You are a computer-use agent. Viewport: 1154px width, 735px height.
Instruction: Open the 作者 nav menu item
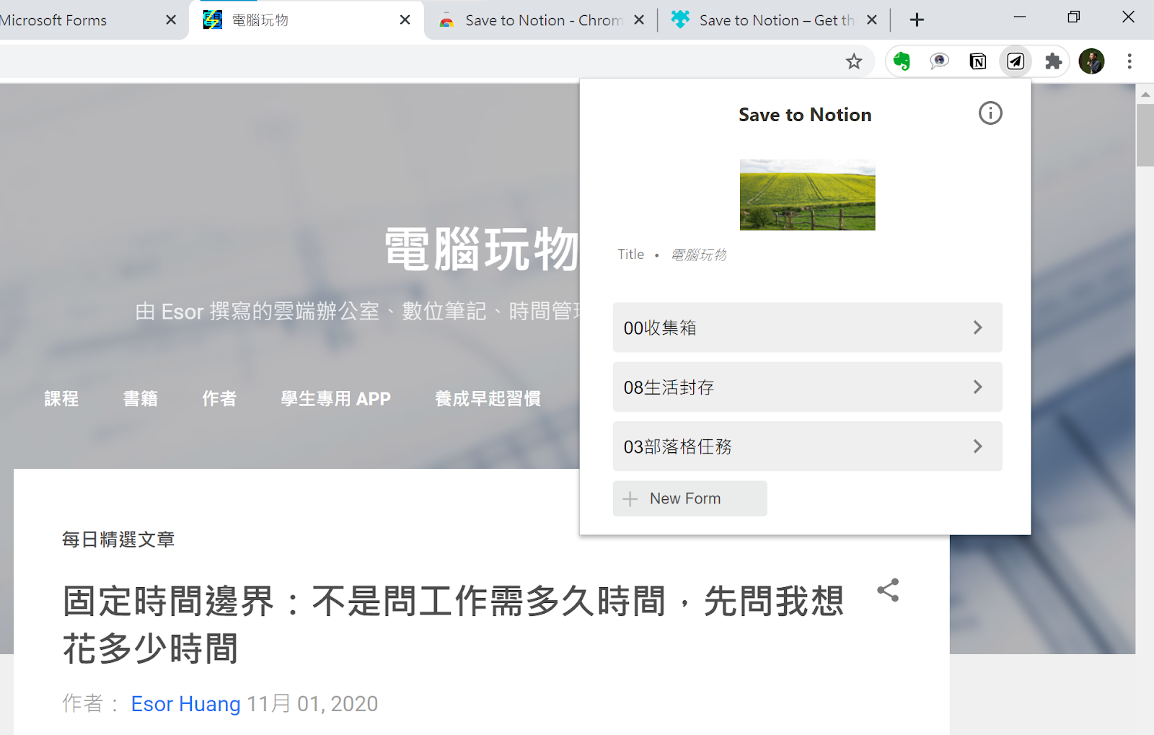coord(219,398)
